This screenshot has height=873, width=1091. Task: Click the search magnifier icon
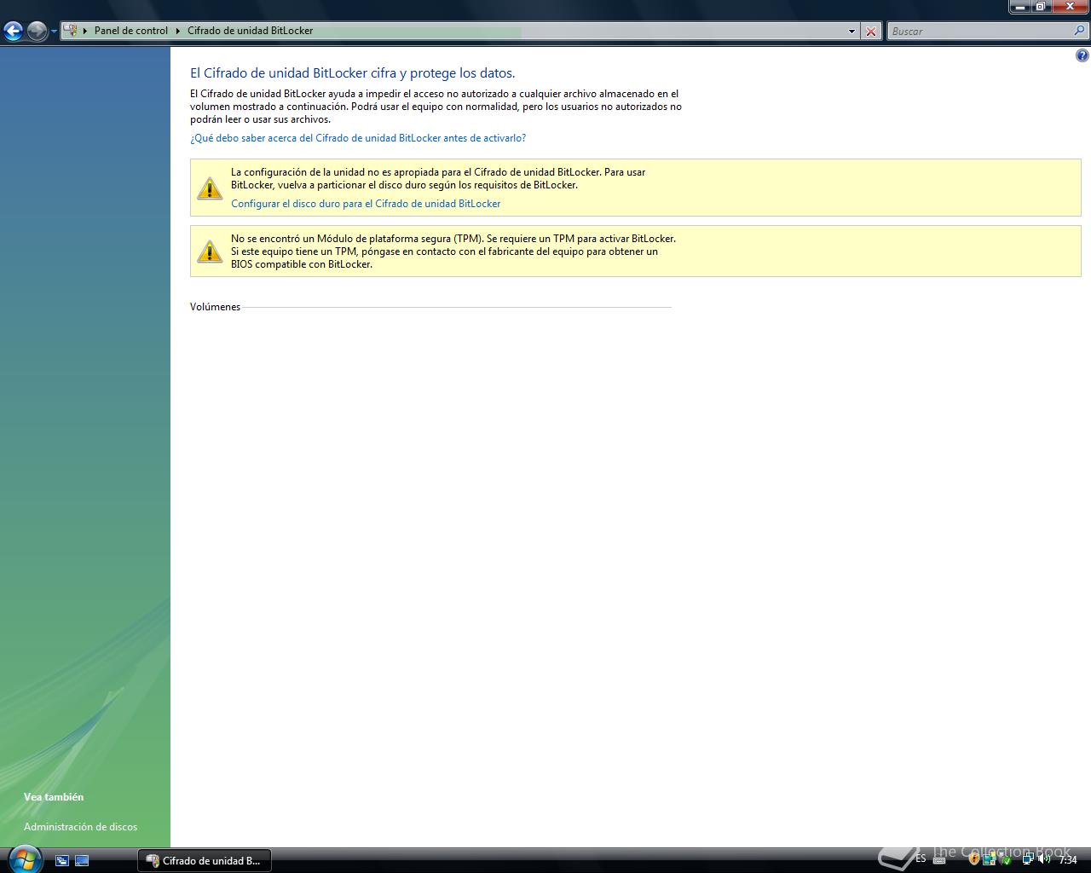[x=1081, y=31]
